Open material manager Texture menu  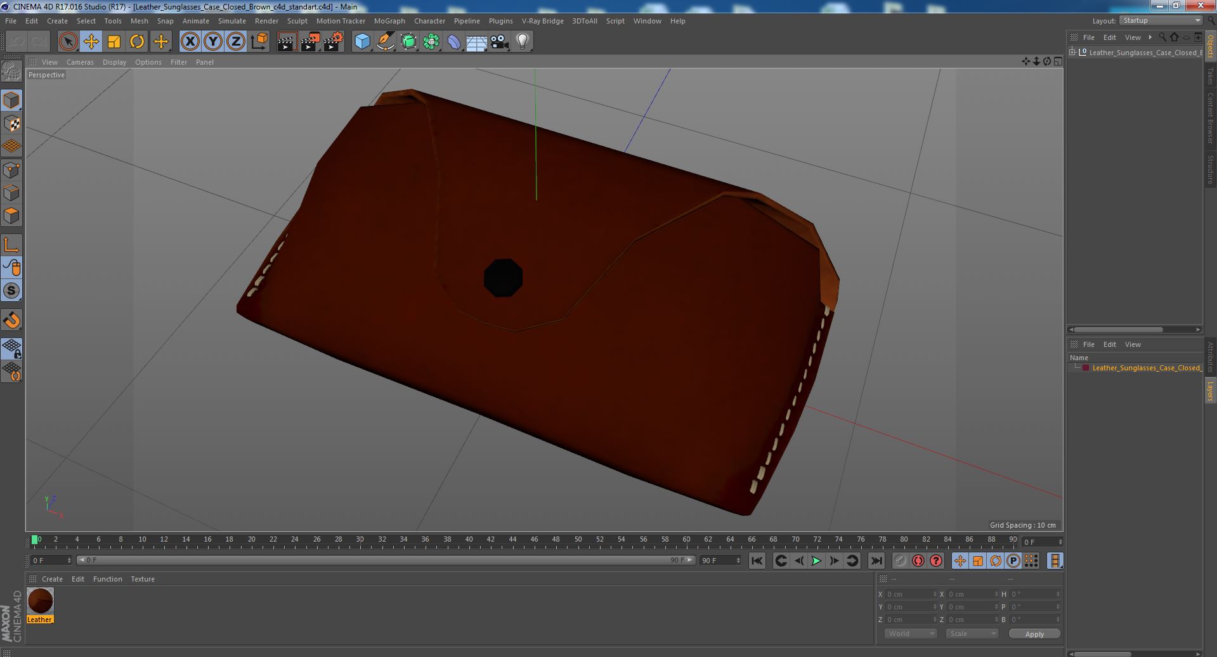pyautogui.click(x=143, y=579)
